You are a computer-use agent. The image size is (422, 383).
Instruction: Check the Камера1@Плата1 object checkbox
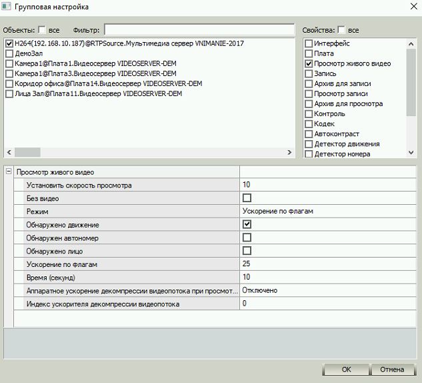point(9,63)
